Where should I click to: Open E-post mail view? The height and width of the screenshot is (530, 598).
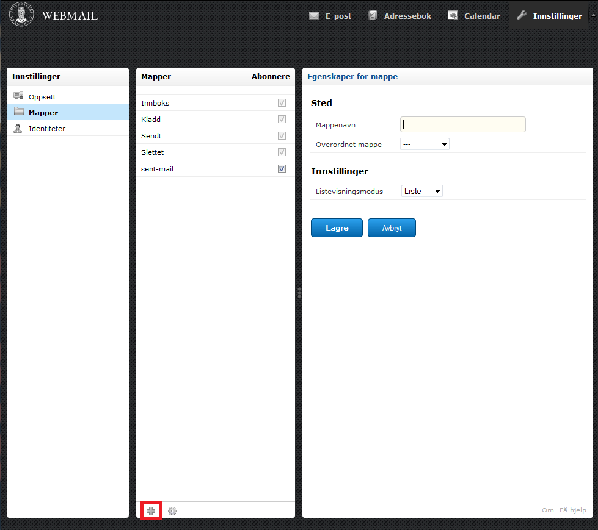click(330, 16)
